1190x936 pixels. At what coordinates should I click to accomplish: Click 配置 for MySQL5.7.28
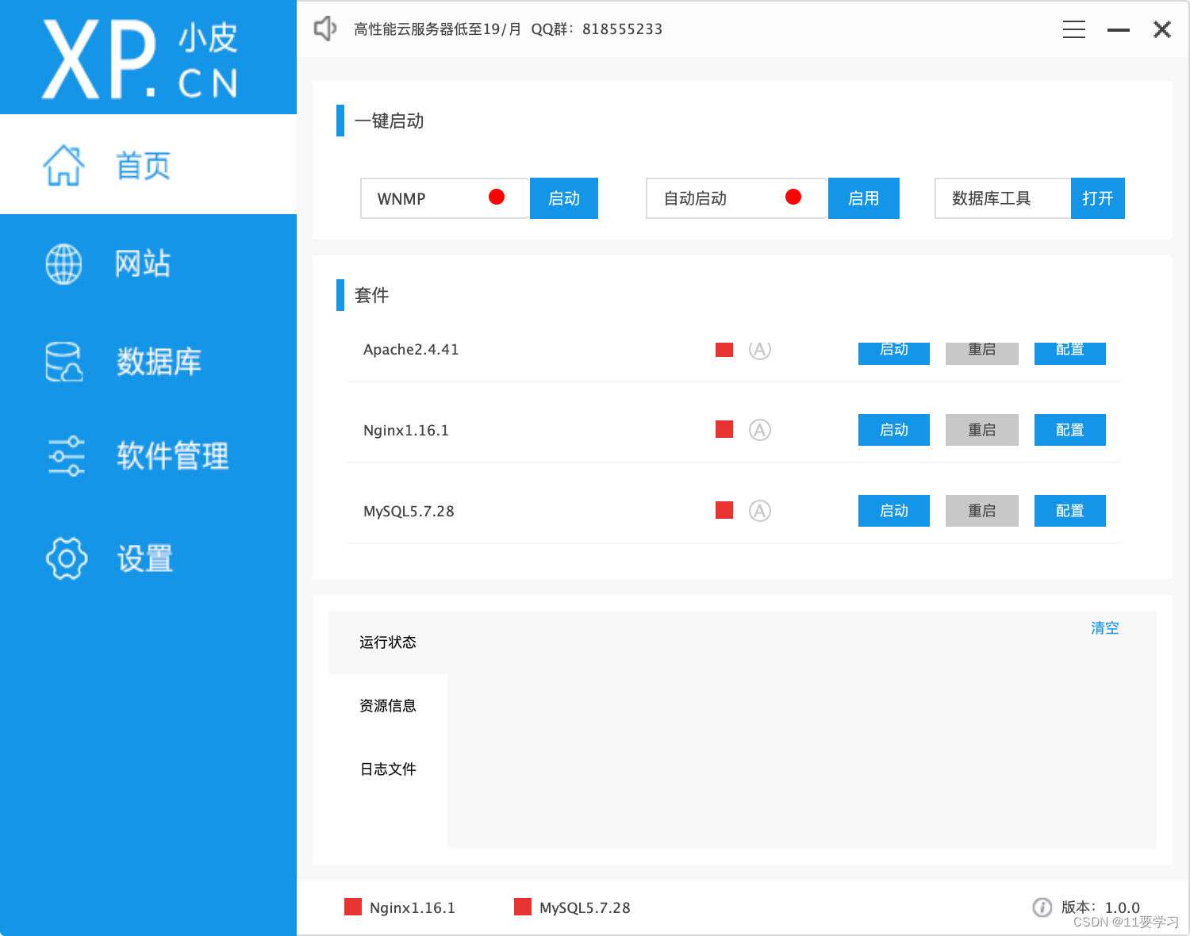1070,511
